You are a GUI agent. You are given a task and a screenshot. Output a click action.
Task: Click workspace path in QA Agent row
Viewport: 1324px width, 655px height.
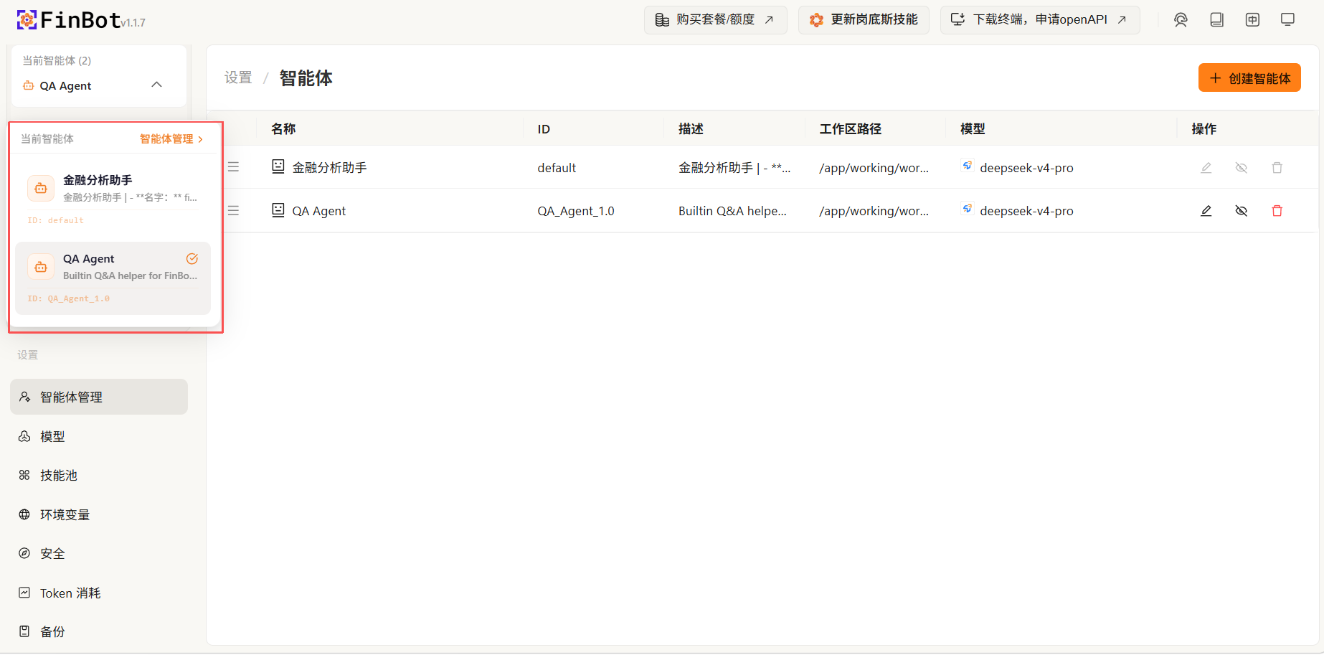click(x=874, y=211)
